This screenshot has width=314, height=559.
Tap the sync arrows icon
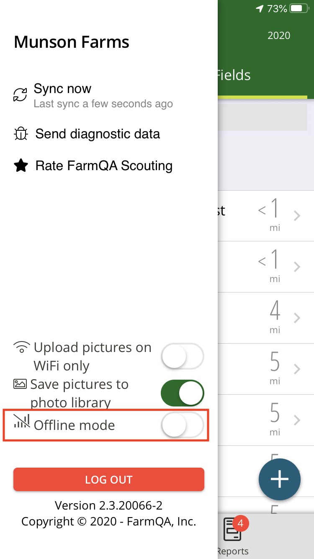click(20, 95)
